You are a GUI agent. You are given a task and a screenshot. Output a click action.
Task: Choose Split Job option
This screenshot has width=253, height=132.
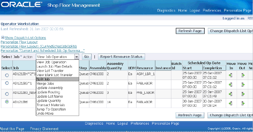[x=57, y=79]
